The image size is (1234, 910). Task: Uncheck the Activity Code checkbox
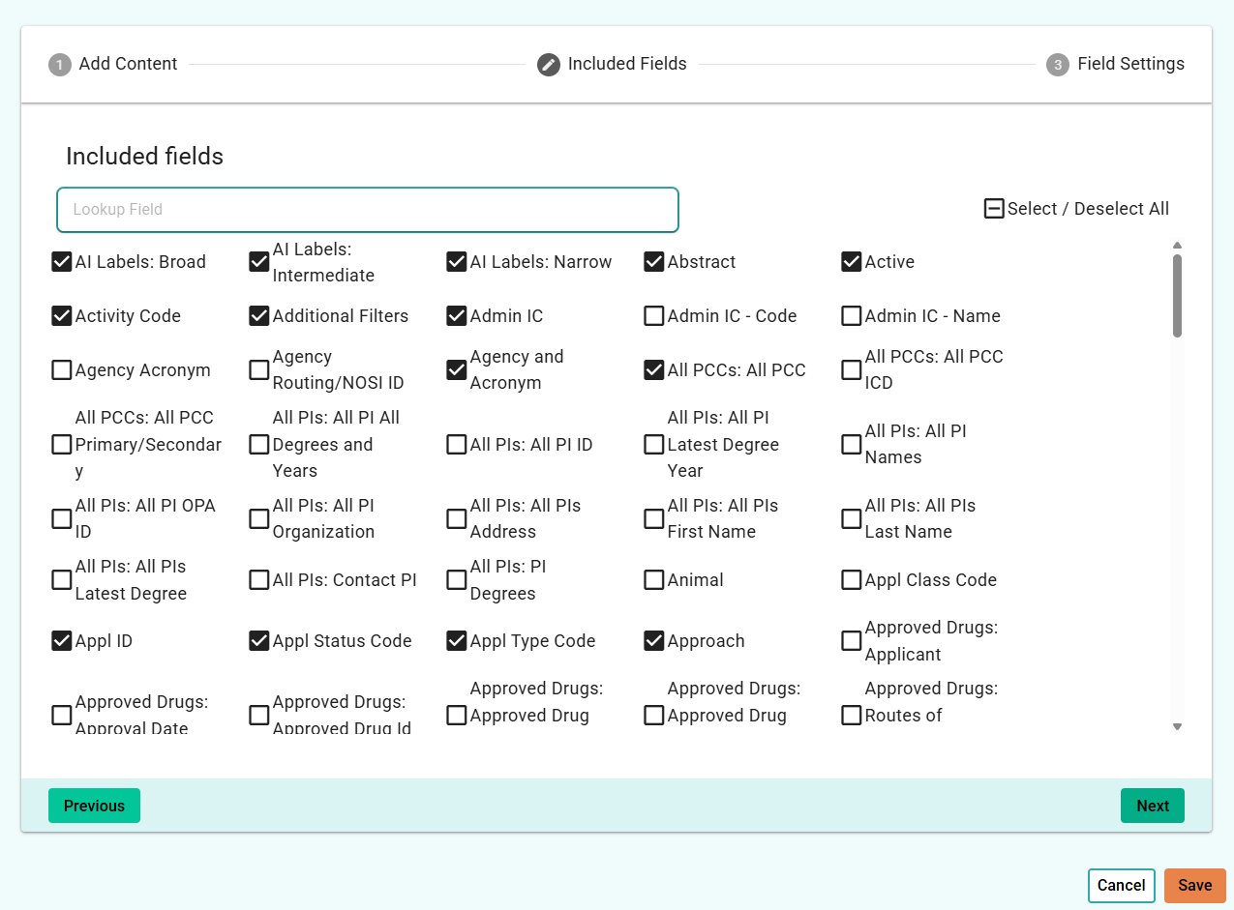point(62,316)
